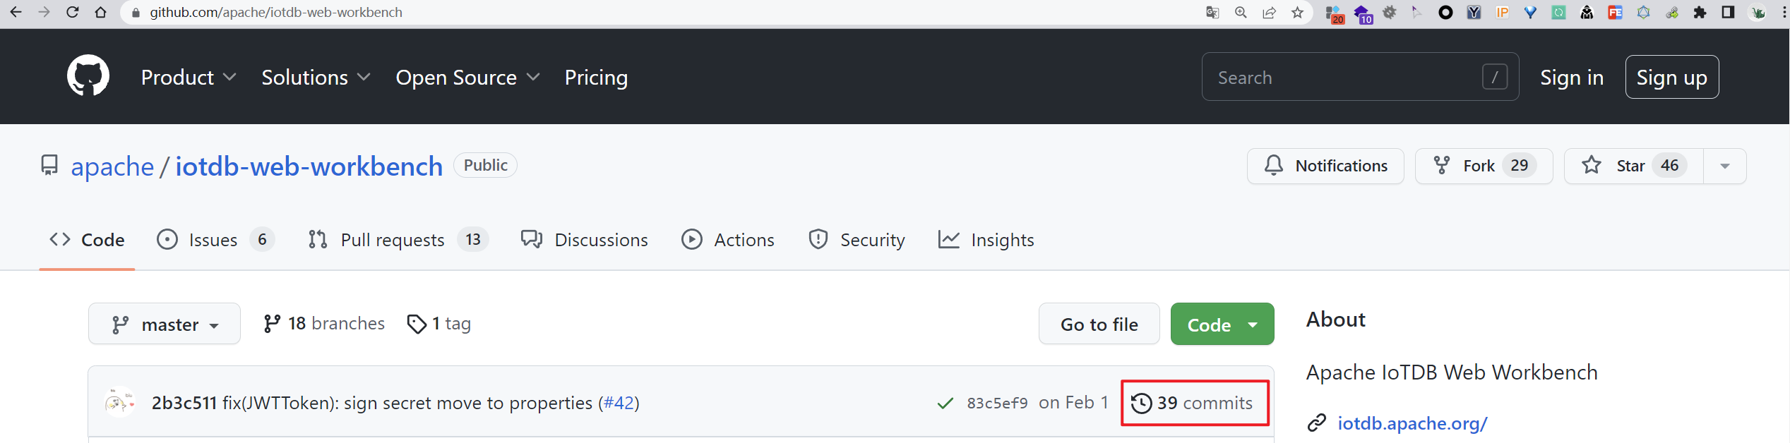Click the share page icon in the address bar
Screen dimensions: 1790x443
(x=1269, y=12)
